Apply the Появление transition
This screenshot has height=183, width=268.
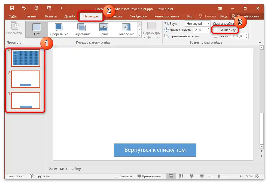(126, 29)
